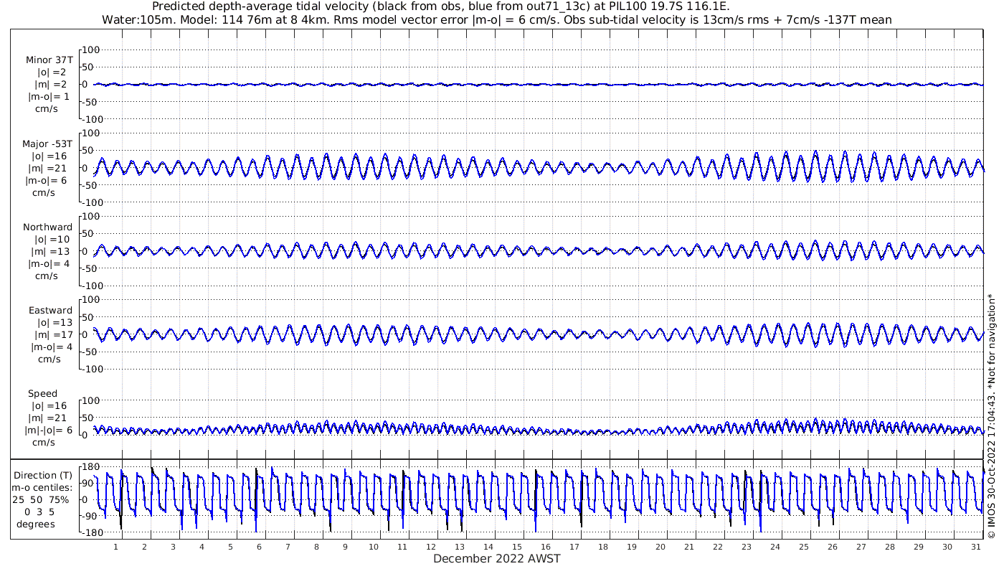Click 'm-o centiles:' in the Direction panel
This screenshot has width=1004, height=574.
[43, 487]
